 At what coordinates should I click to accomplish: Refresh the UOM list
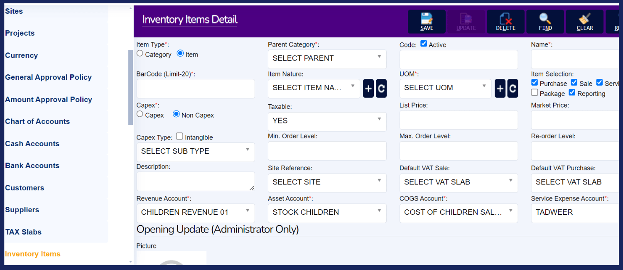513,88
